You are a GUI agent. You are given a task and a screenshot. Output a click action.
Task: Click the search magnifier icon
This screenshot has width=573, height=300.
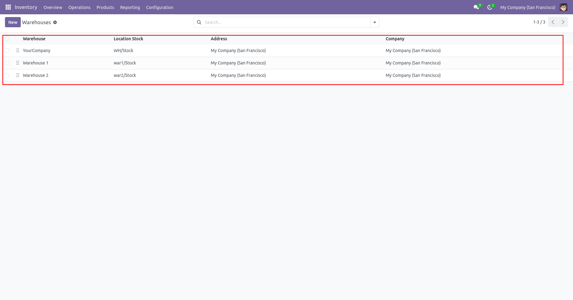(199, 22)
